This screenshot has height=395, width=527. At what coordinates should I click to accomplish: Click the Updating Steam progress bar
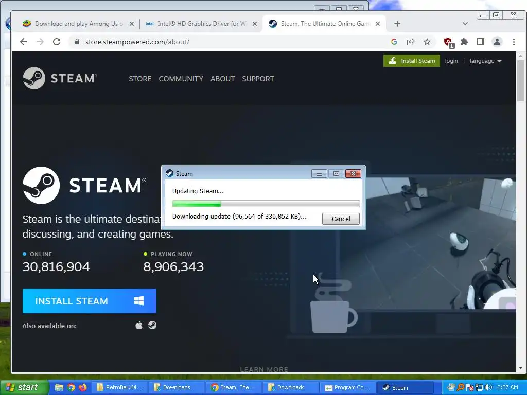(266, 204)
